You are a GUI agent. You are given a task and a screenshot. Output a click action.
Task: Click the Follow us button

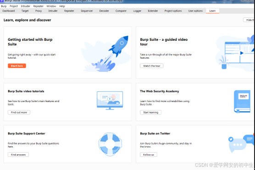(x=149, y=155)
